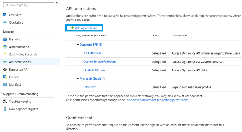The height and width of the screenshot is (132, 242).
Task: Open best practices for requesting permissions link
Action: coord(158,100)
